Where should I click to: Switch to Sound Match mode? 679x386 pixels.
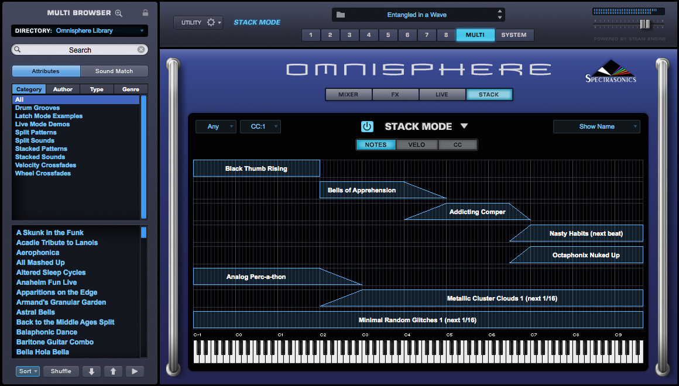click(x=114, y=71)
